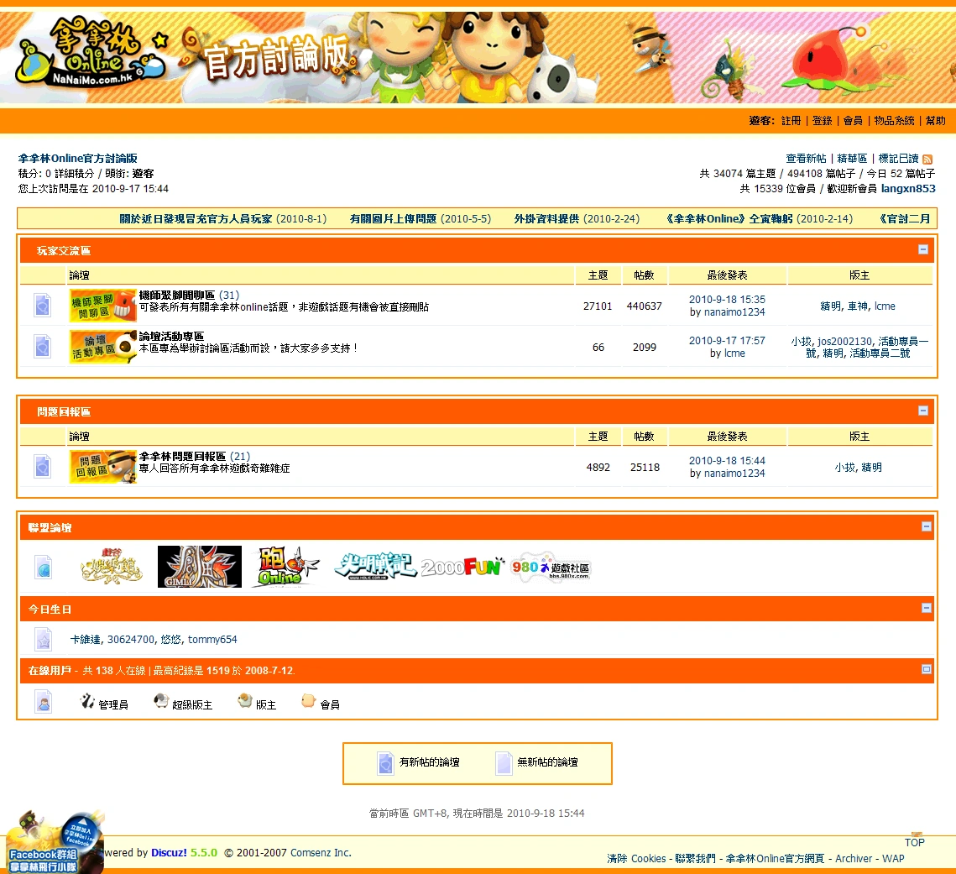Open the 登錄 login menu link
Image resolution: width=956 pixels, height=874 pixels.
(822, 121)
